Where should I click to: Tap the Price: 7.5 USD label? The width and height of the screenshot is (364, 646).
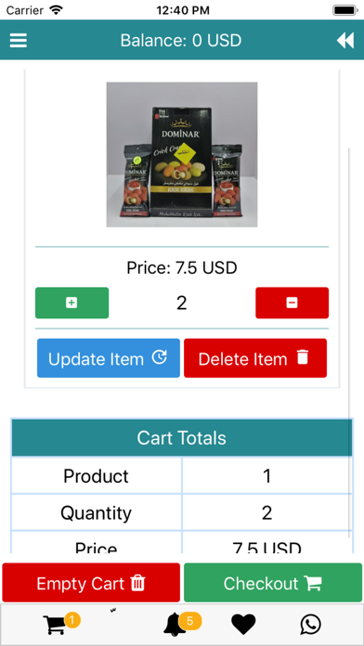coord(182,268)
